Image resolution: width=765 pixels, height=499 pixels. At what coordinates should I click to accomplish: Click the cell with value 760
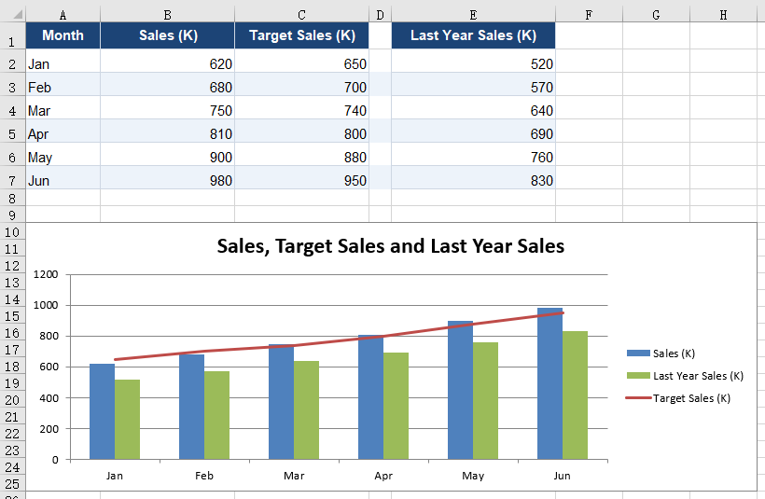[x=473, y=155]
